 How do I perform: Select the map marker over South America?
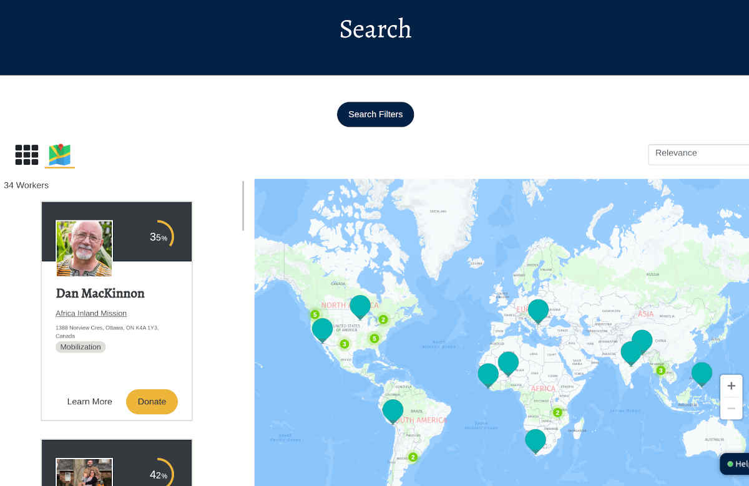[x=393, y=411]
